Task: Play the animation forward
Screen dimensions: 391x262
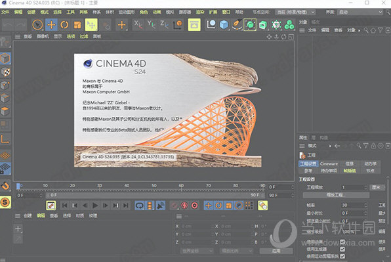Action: 95,206
